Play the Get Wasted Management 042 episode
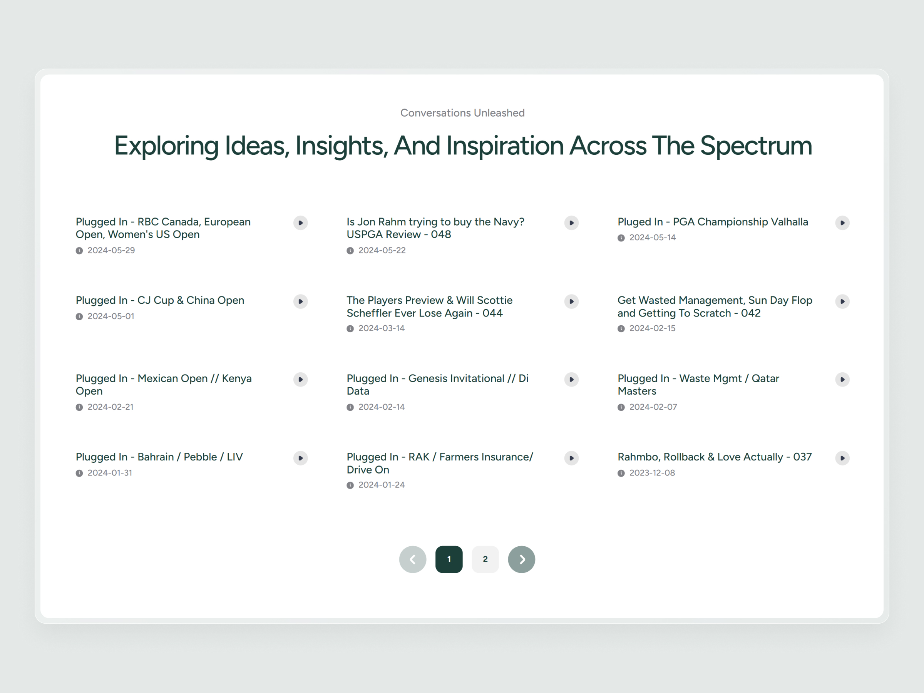Screen dimensions: 924x693 (x=842, y=301)
